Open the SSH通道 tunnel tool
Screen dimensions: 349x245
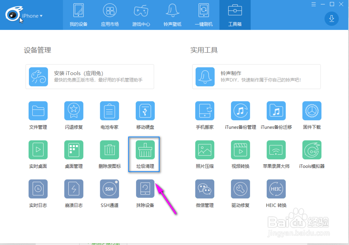[109, 189]
